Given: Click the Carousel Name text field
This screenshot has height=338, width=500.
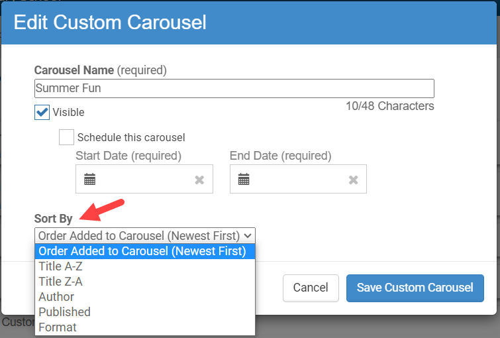Looking at the screenshot, I should (x=234, y=88).
